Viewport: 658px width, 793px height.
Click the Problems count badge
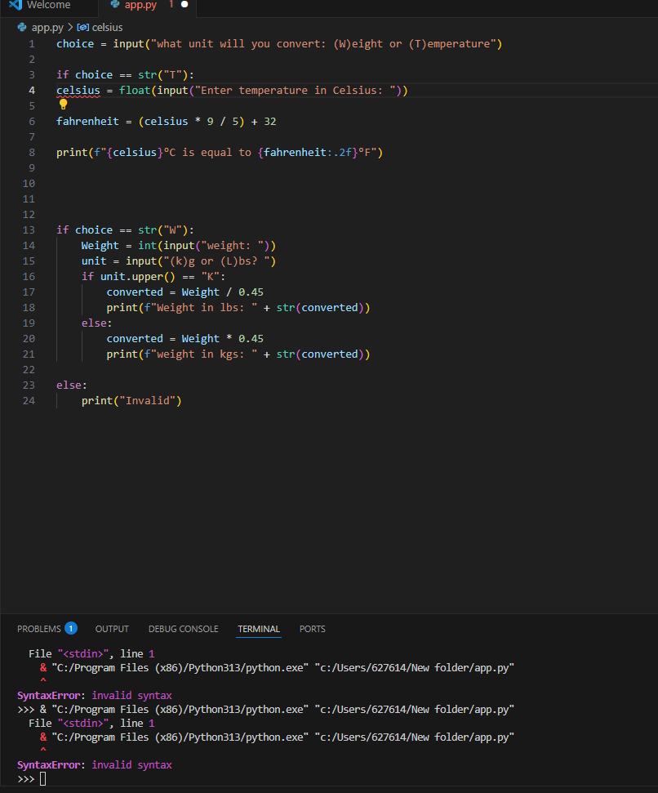[x=71, y=628]
